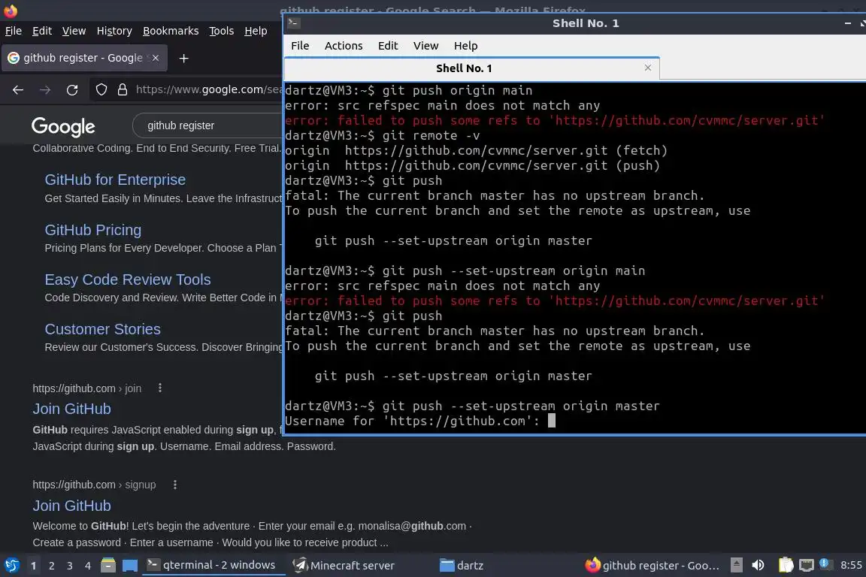Open the 'GitHub for Enterprise' link
866x577 pixels.
(x=115, y=180)
